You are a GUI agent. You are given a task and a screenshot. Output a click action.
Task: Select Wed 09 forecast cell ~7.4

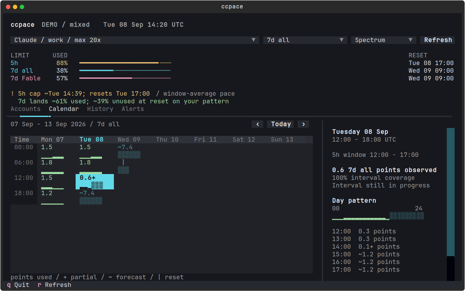pos(133,151)
